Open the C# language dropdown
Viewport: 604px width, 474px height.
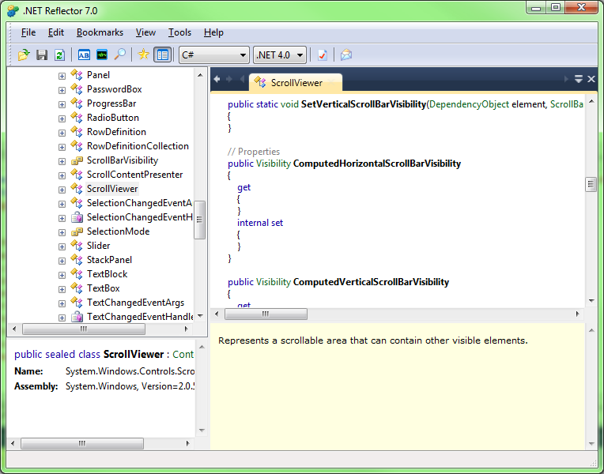213,55
